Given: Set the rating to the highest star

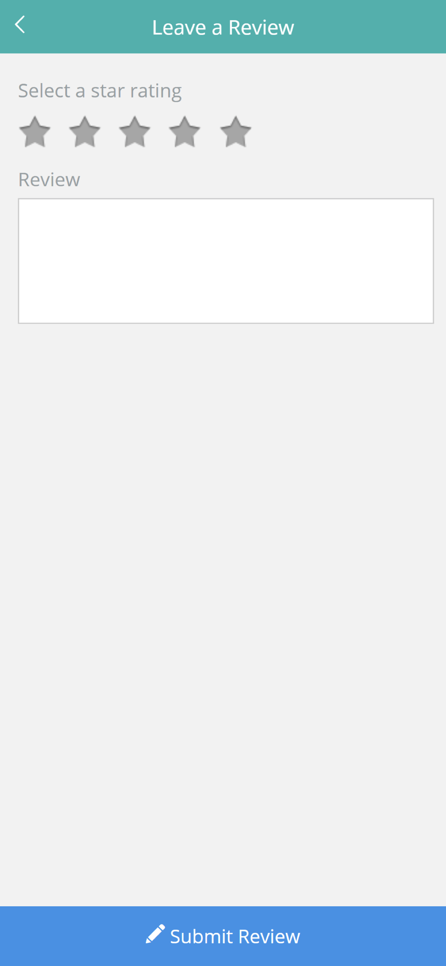Looking at the screenshot, I should [x=236, y=132].
